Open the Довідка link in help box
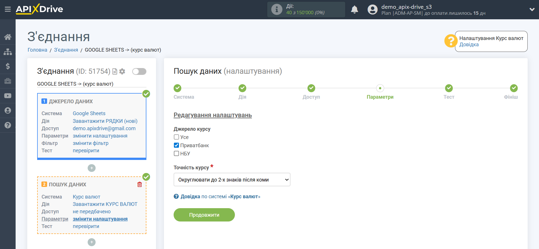539x249 pixels. (469, 45)
